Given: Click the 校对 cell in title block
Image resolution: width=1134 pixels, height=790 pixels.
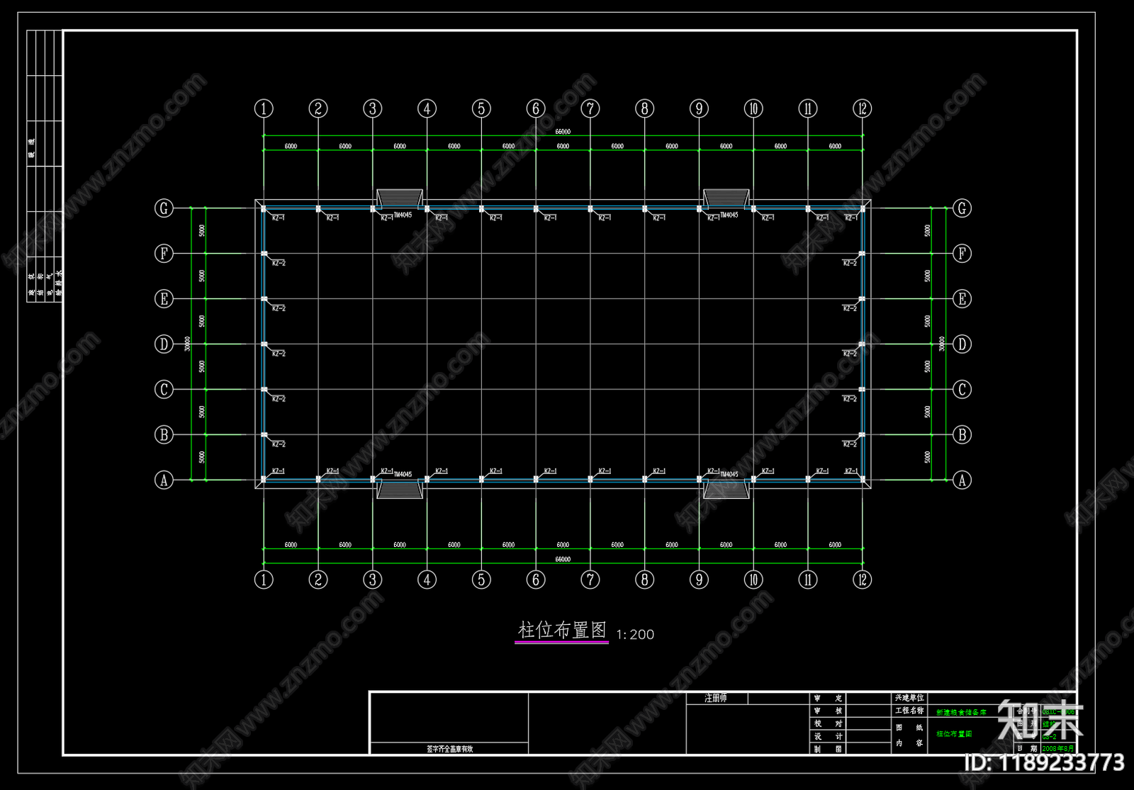Looking at the screenshot, I should (828, 723).
